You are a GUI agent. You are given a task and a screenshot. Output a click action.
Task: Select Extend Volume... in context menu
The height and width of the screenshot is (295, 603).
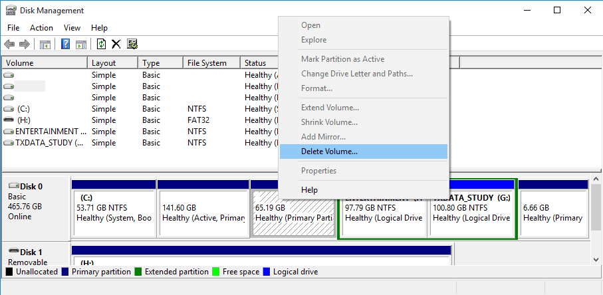point(364,108)
